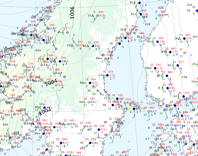Image resolution: width=198 pixels, height=156 pixels.
Task: Click the 1006 isobar pressure label
Action: coord(72,13)
